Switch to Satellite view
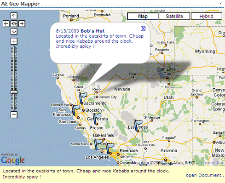This screenshot has width=225, height=183. click(x=174, y=16)
